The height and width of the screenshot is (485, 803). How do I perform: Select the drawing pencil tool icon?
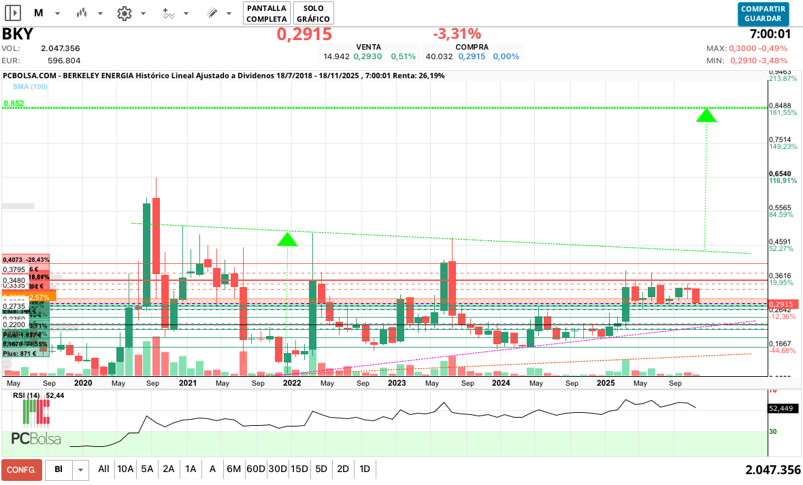[x=212, y=14]
